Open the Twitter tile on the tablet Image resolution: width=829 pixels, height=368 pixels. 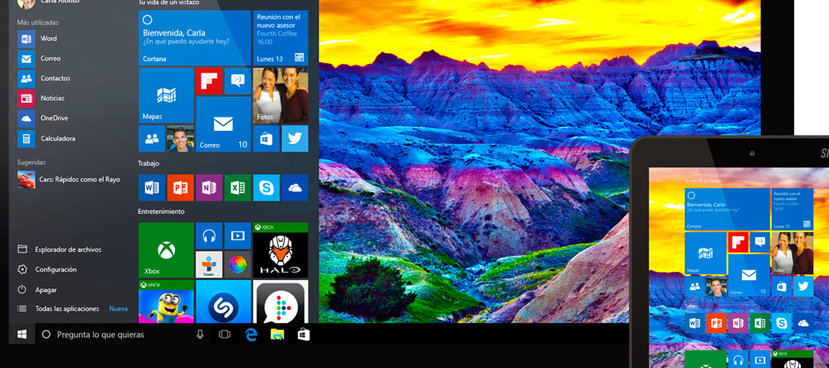click(803, 286)
